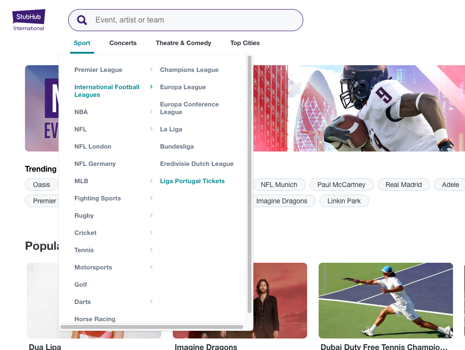Choose Premier League in Sport menu
The height and width of the screenshot is (350, 465).
[x=98, y=70]
